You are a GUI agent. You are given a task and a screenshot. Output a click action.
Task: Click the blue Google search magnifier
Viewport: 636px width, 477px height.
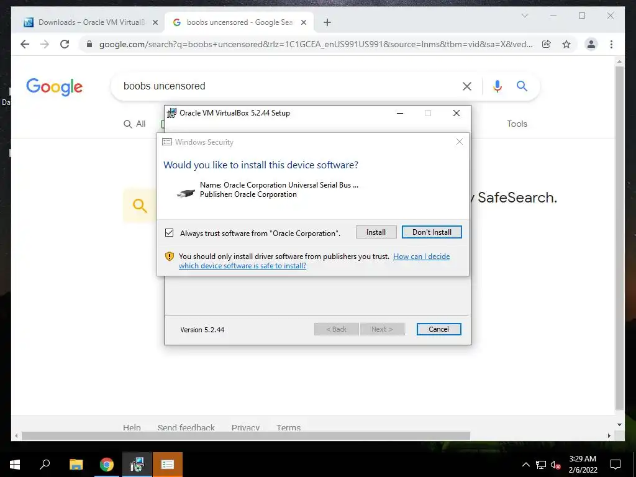[x=522, y=86]
